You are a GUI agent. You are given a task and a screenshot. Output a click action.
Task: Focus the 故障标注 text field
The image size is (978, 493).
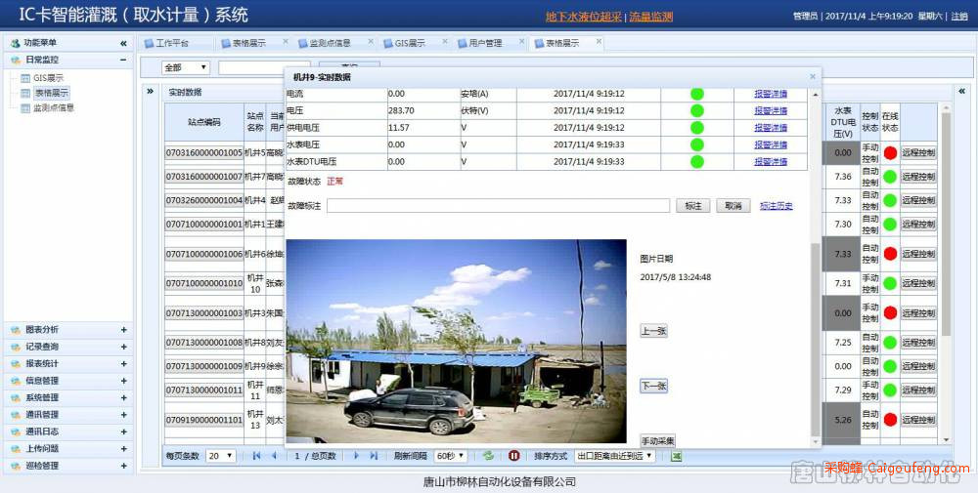499,206
